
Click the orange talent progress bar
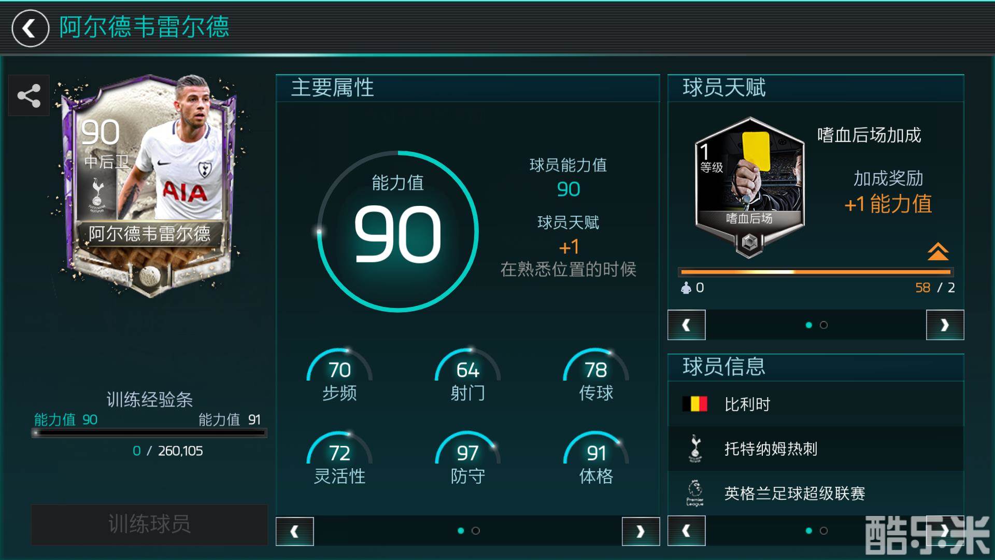click(816, 272)
